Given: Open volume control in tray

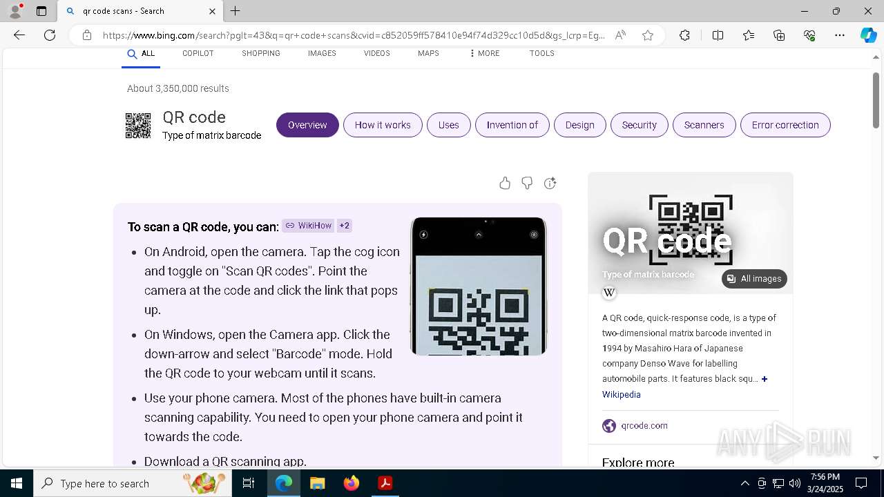Looking at the screenshot, I should pos(795,483).
